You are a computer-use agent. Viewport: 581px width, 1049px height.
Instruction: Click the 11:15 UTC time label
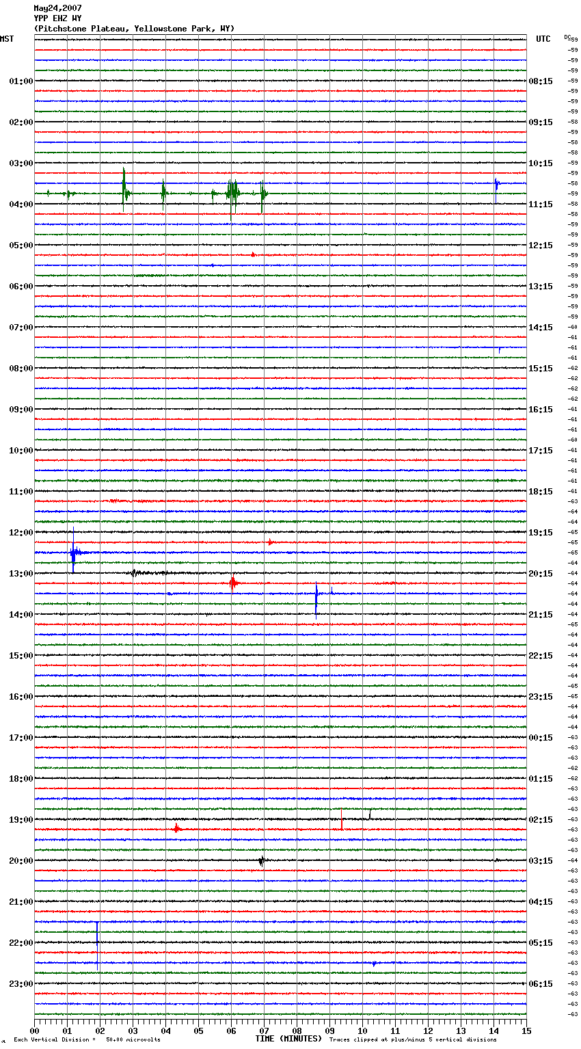tap(541, 204)
